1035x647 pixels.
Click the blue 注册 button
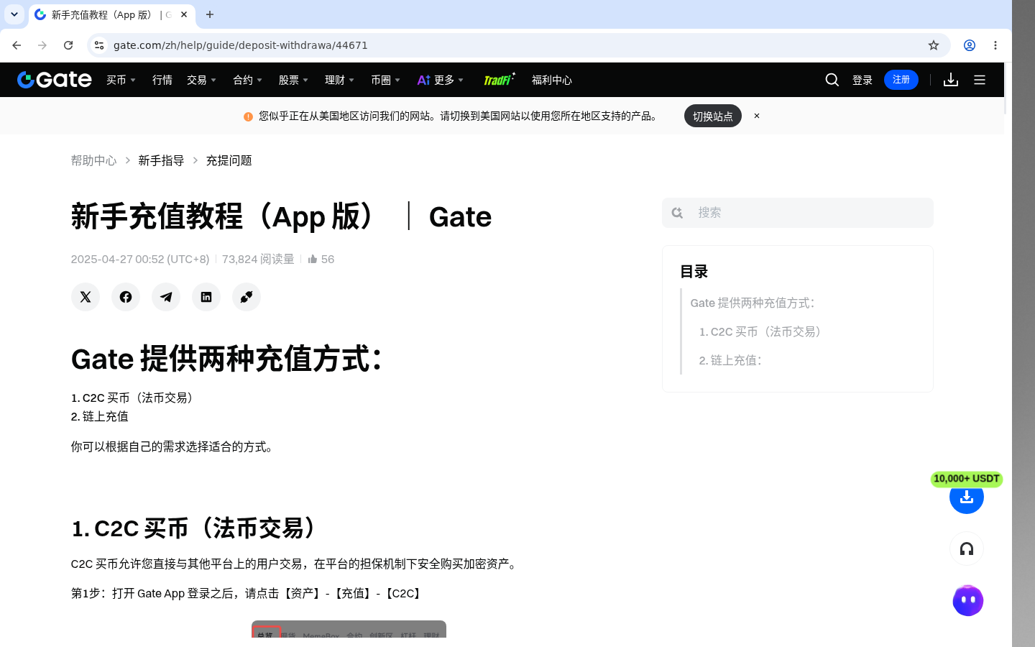(901, 80)
